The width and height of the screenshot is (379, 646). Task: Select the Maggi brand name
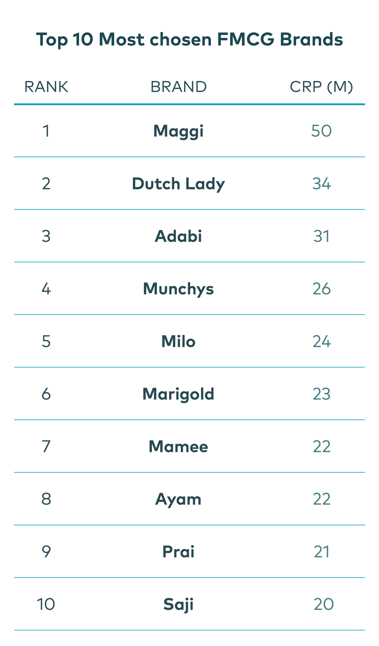179,131
